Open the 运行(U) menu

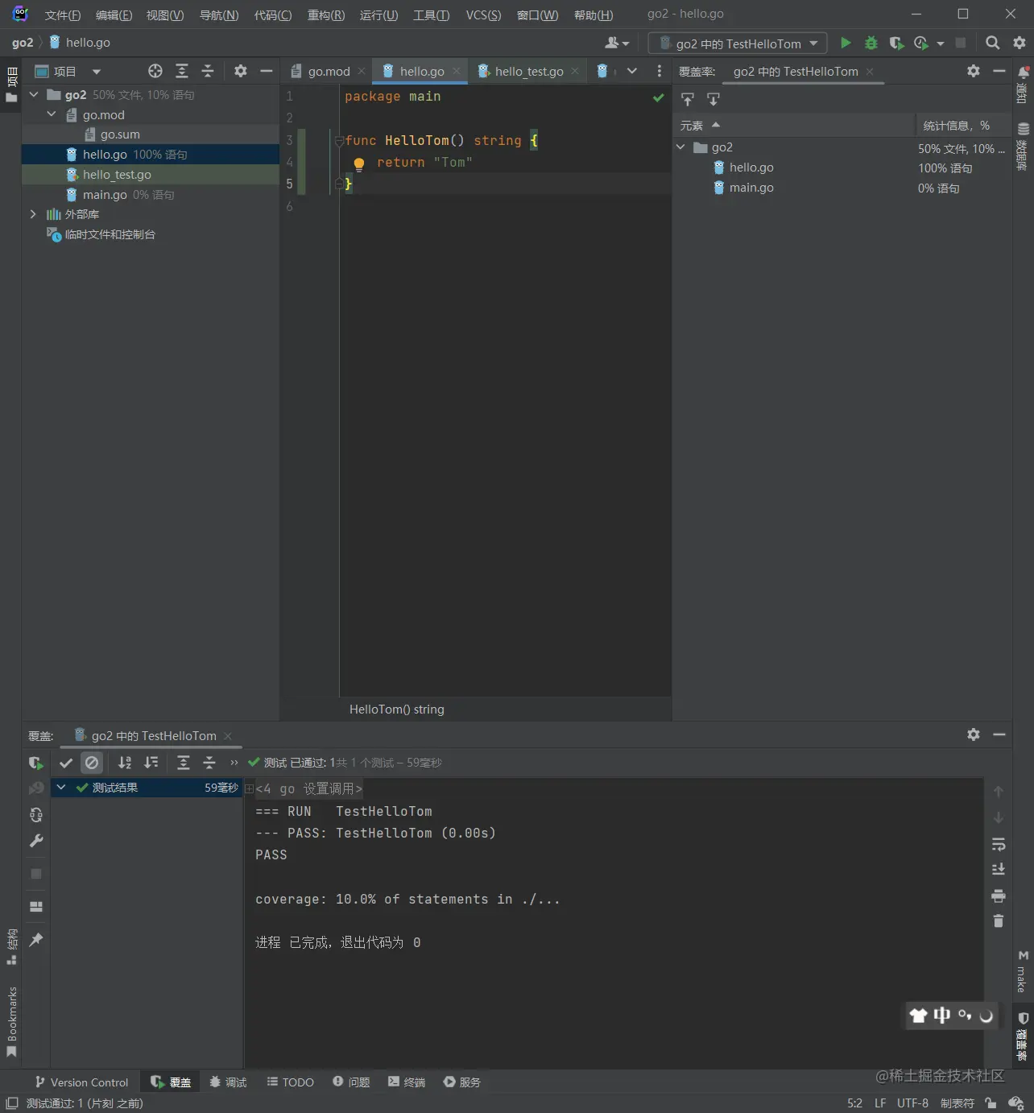click(x=378, y=15)
